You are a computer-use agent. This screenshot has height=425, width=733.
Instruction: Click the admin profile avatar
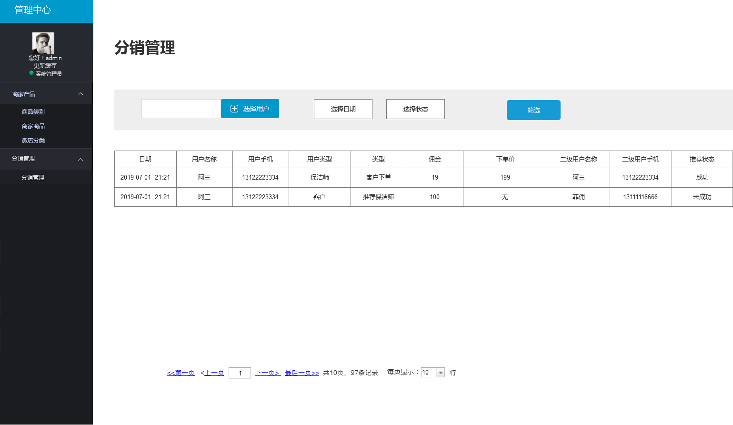[x=43, y=43]
